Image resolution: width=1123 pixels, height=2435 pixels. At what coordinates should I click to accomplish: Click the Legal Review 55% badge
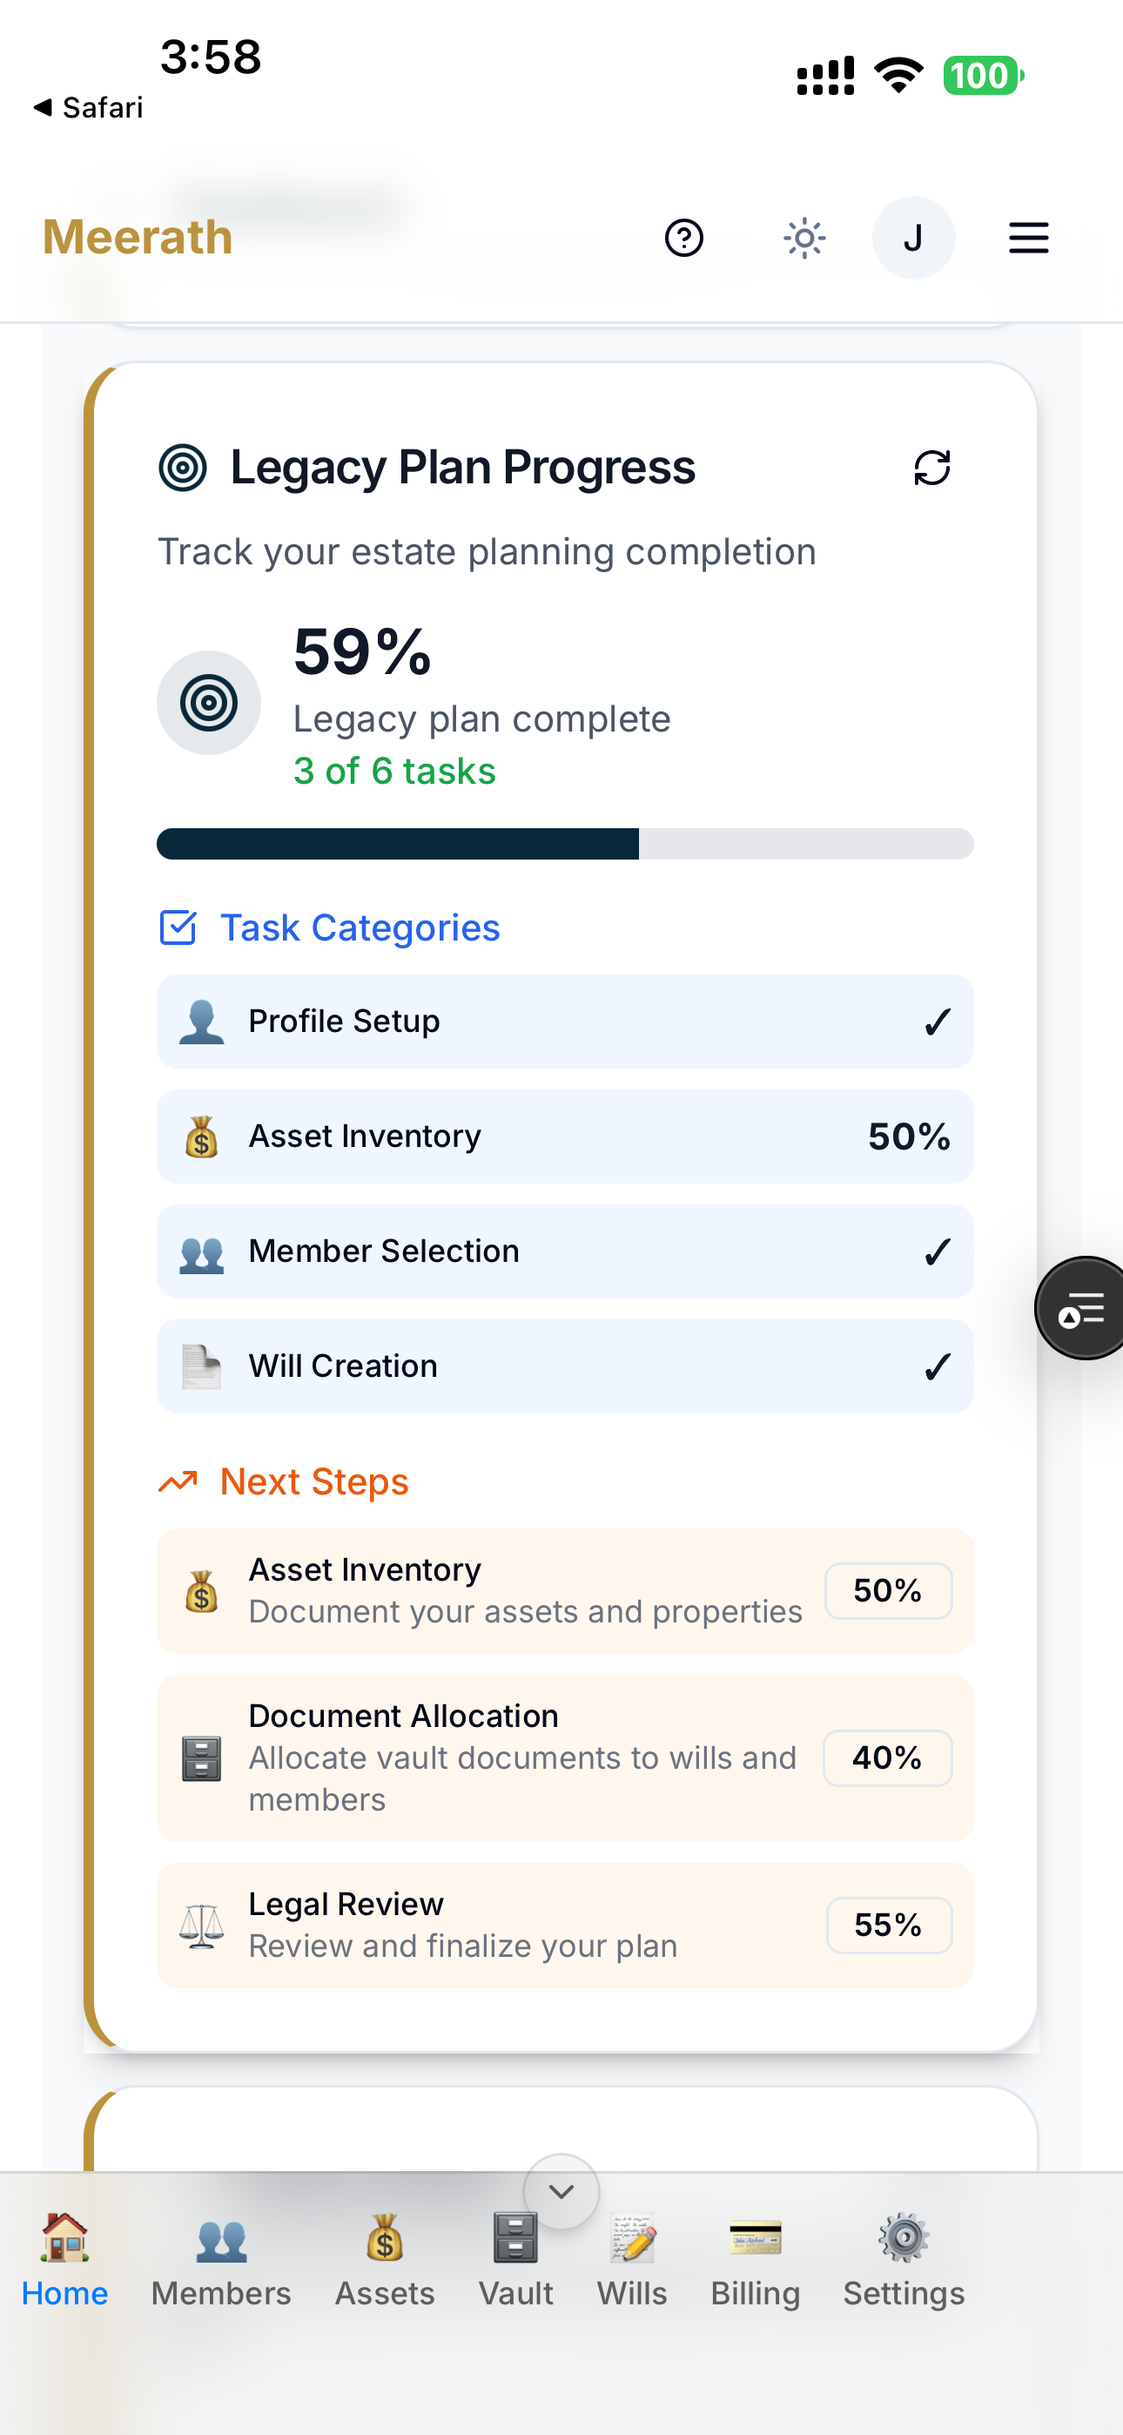click(889, 1925)
